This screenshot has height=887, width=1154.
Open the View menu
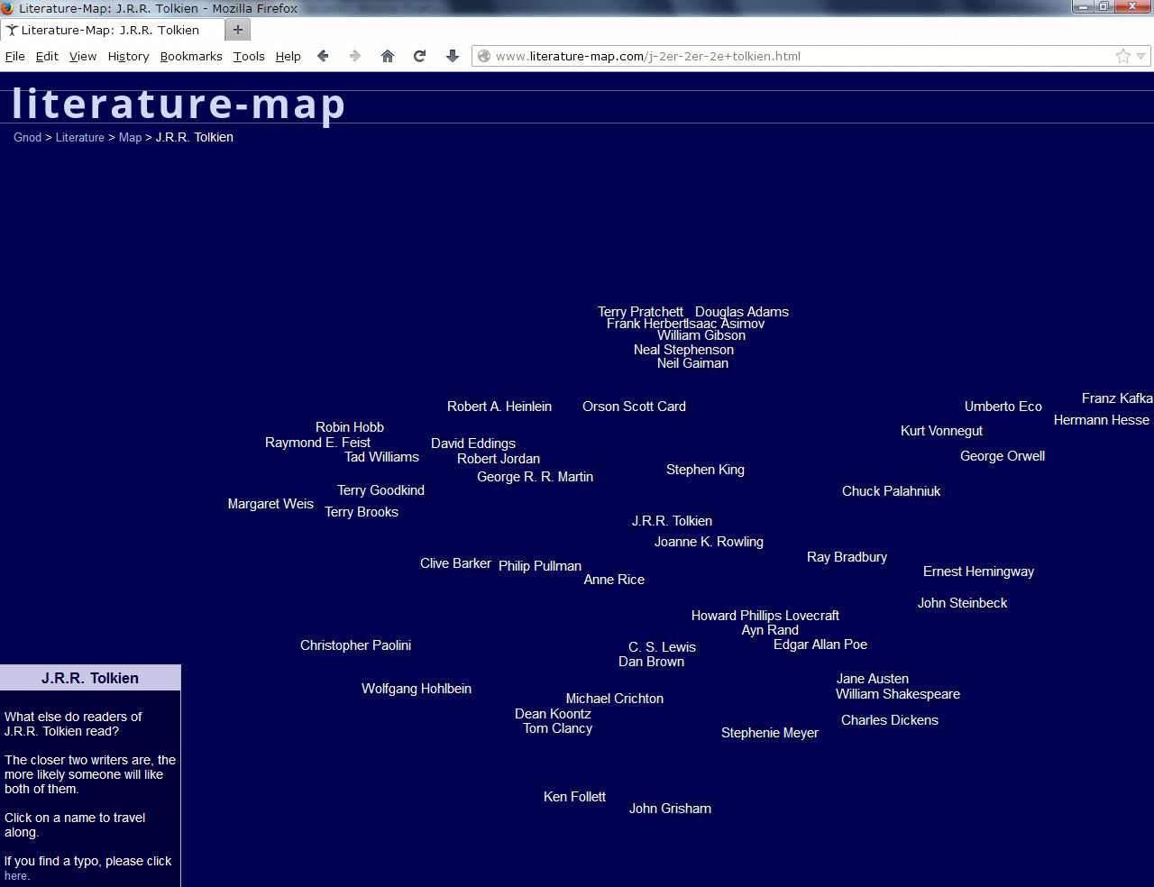click(x=83, y=56)
